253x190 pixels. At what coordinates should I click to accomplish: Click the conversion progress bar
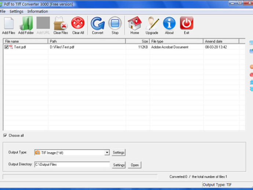(80, 176)
